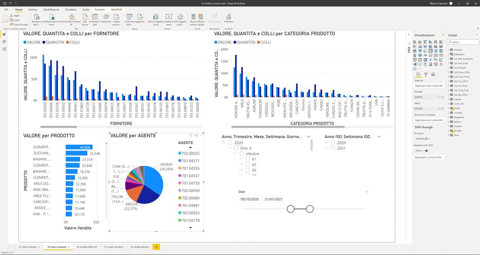Open SQL Server data source
Image resolution: width=480 pixels, height=255 pixels.
click(x=85, y=18)
